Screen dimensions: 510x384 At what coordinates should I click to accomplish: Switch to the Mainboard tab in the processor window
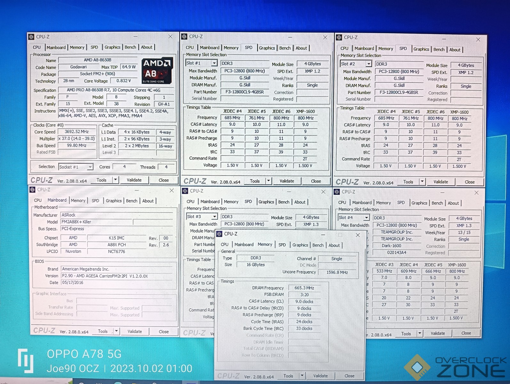[56, 47]
